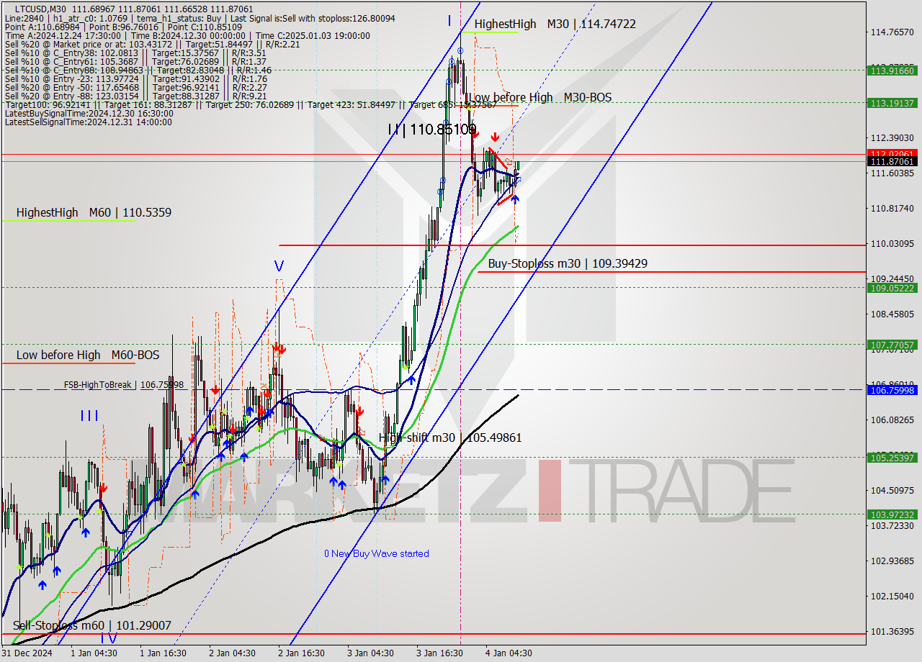Click the 101.36395 price axis value
This screenshot has width=922, height=662.
(x=892, y=631)
